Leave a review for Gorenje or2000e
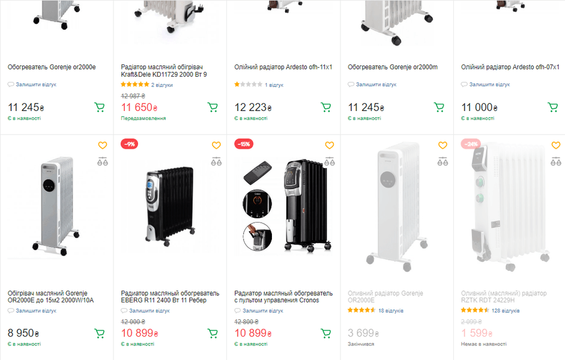The image size is (565, 360). pyautogui.click(x=36, y=85)
